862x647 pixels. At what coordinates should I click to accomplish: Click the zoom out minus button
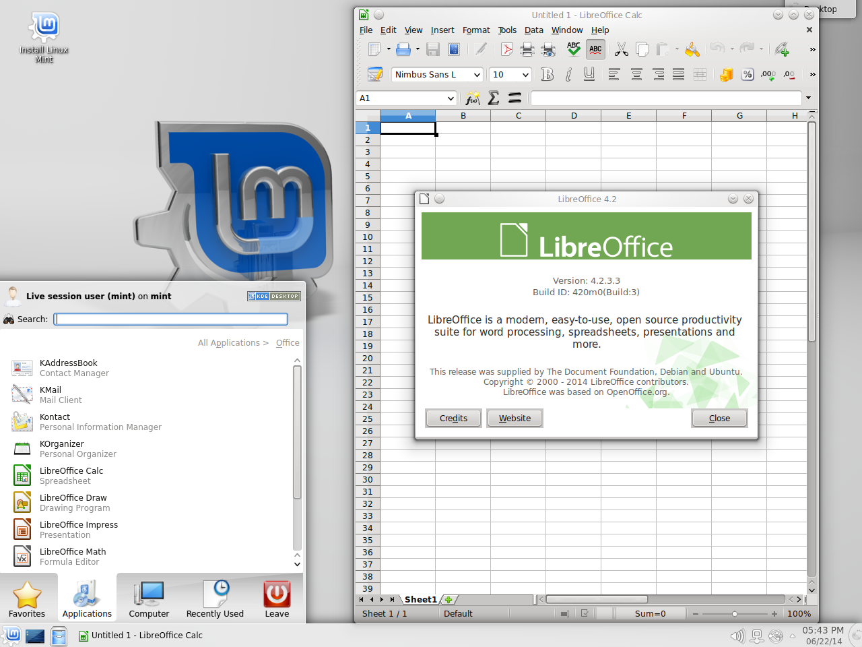coord(696,614)
